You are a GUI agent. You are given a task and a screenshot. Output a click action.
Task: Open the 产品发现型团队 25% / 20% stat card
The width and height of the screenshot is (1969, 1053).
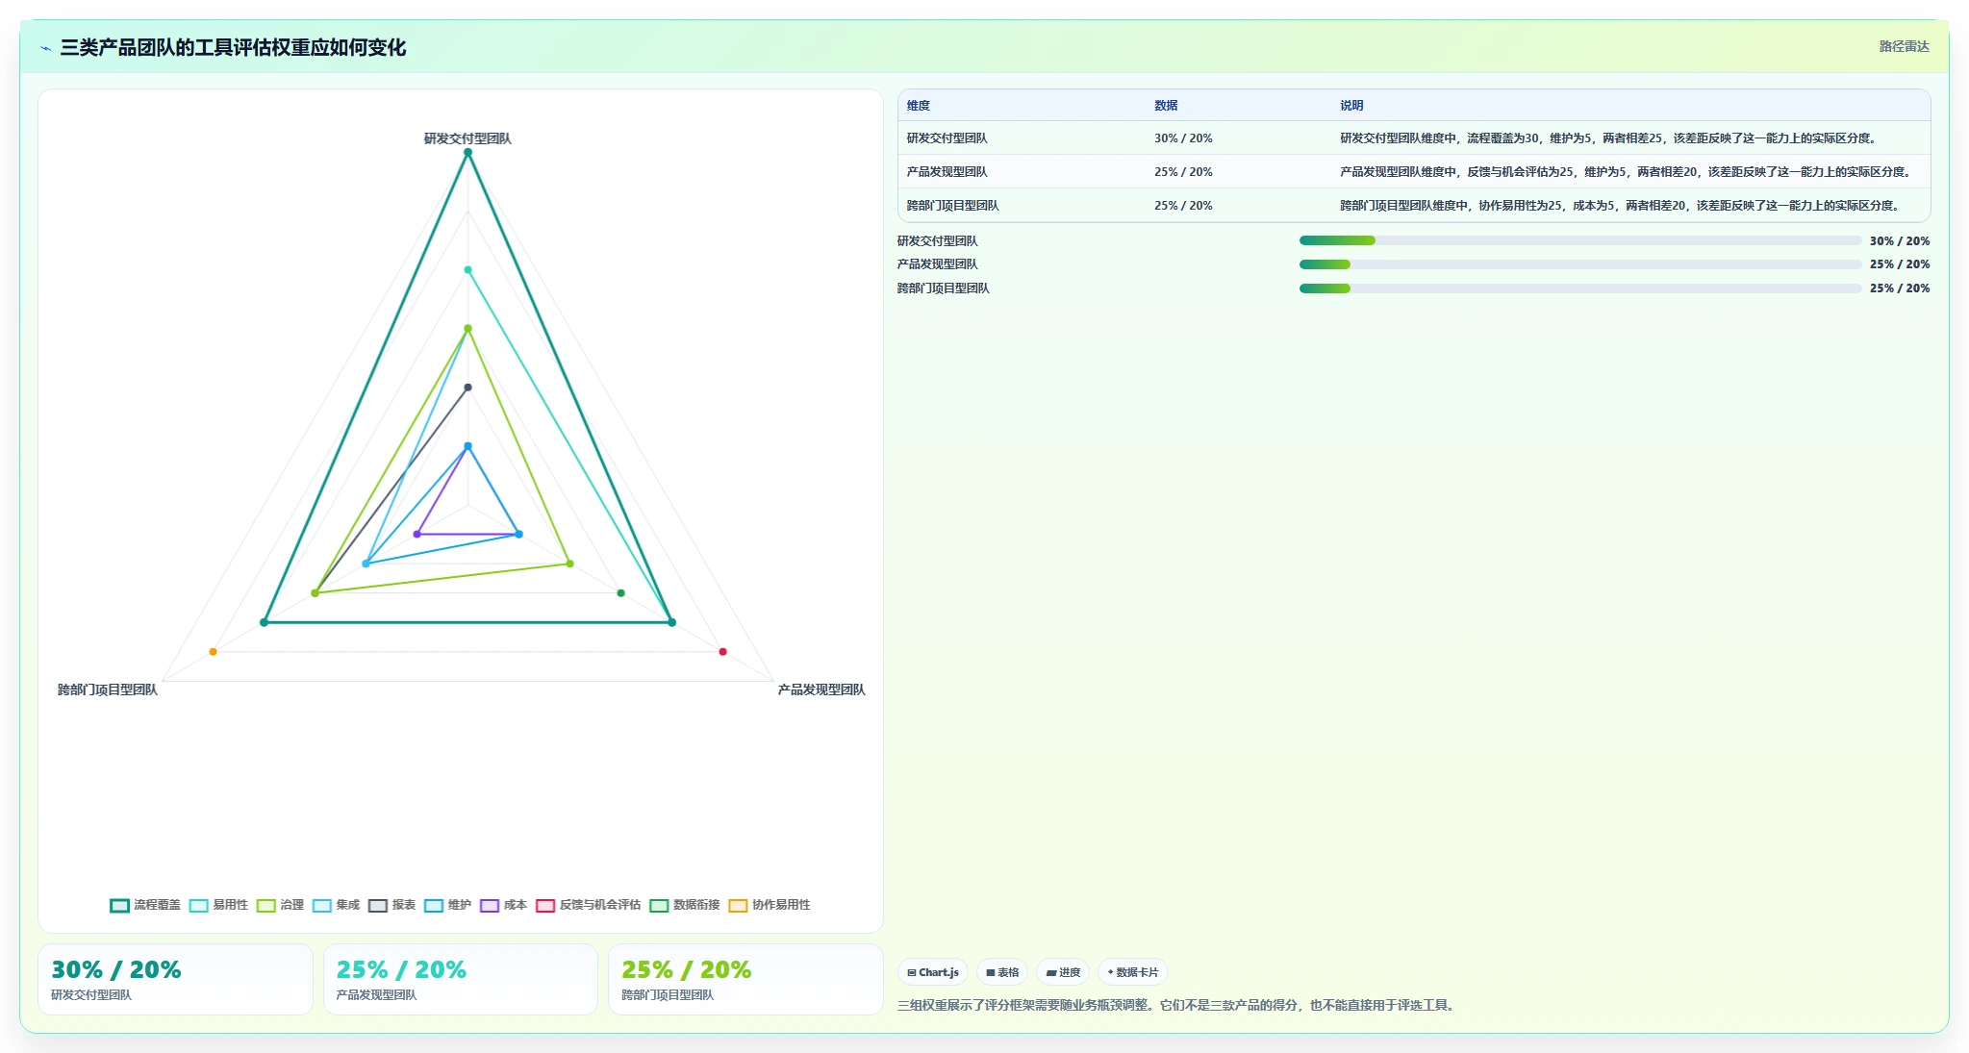(460, 979)
